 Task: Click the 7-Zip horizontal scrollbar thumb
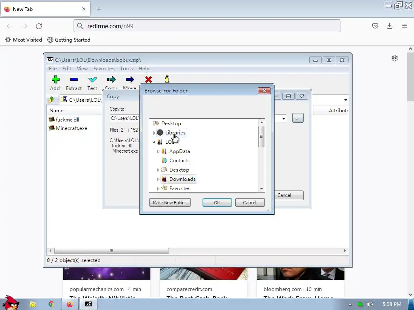point(112,251)
